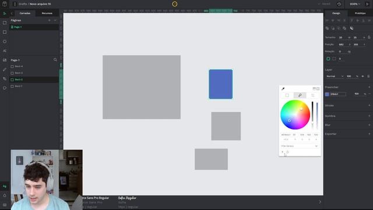Select the Curve drawing tool
This screenshot has width=373, height=210.
coord(5,69)
